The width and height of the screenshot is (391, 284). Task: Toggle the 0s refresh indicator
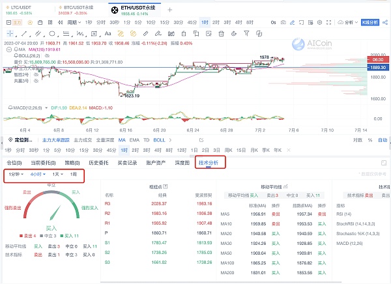pyautogui.click(x=273, y=22)
